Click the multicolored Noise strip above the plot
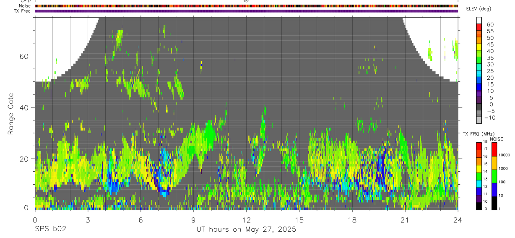Viewport: 515px width, 238px height. (246, 6)
